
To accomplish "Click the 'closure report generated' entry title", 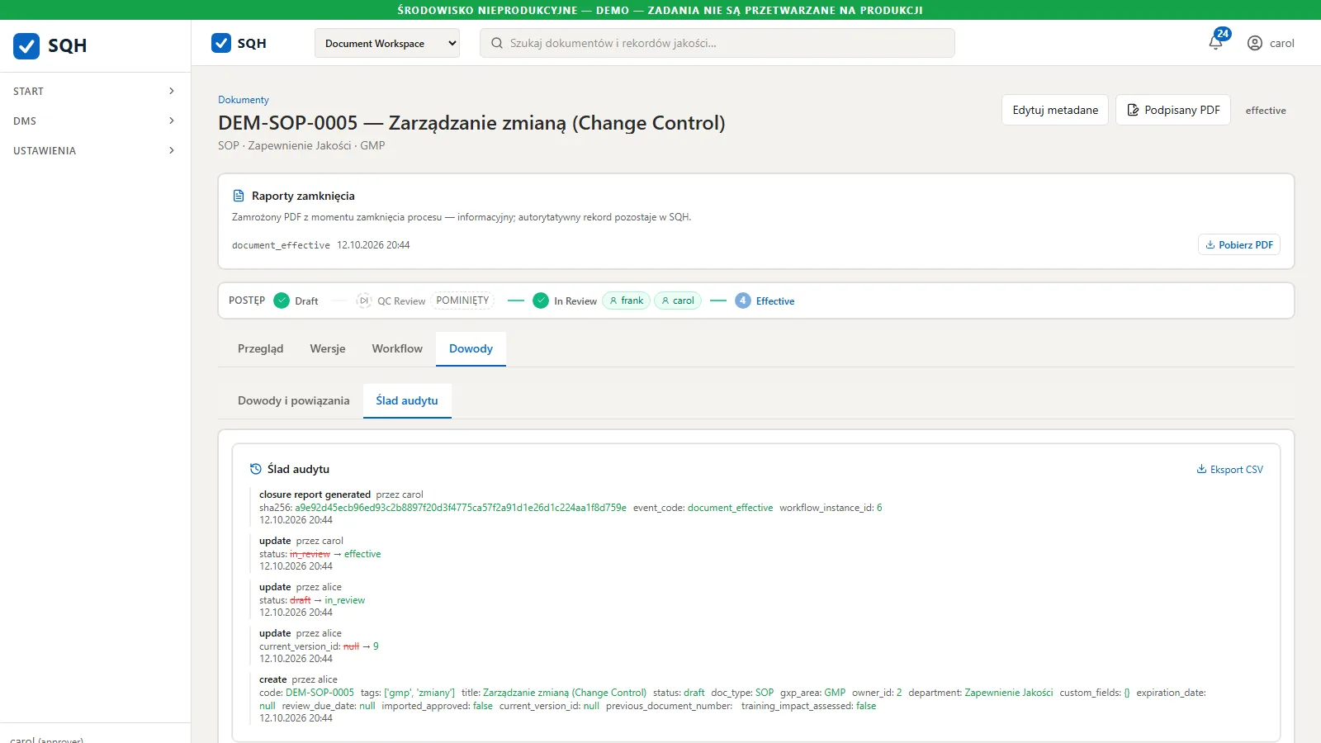I will 315,495.
